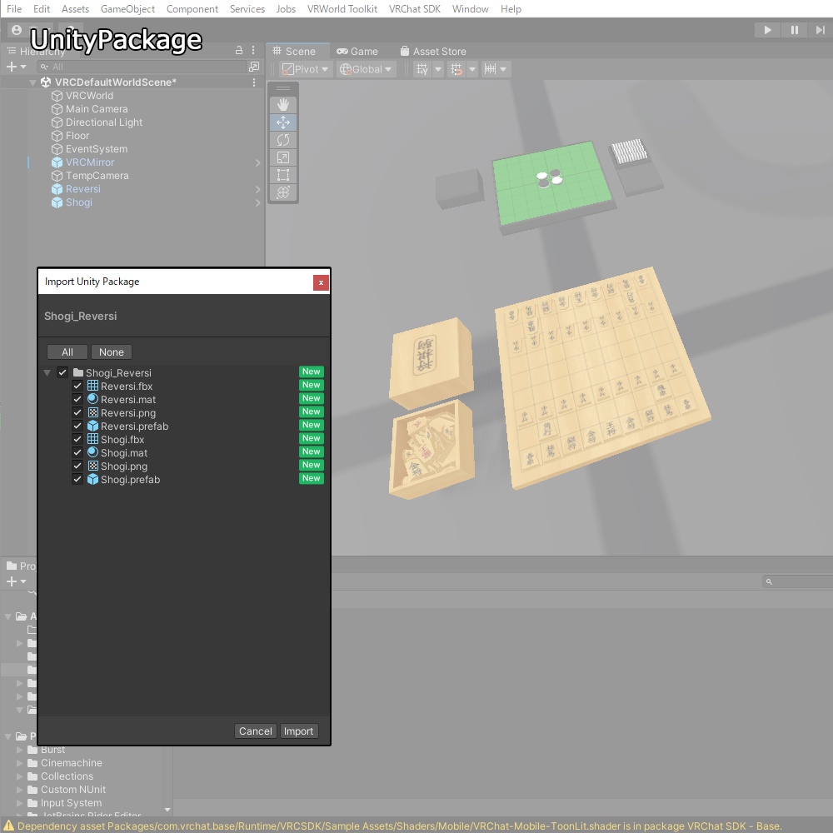This screenshot has width=833, height=833.
Task: Uncheck the Shogi_Reversi folder checkbox
Action: tap(62, 372)
